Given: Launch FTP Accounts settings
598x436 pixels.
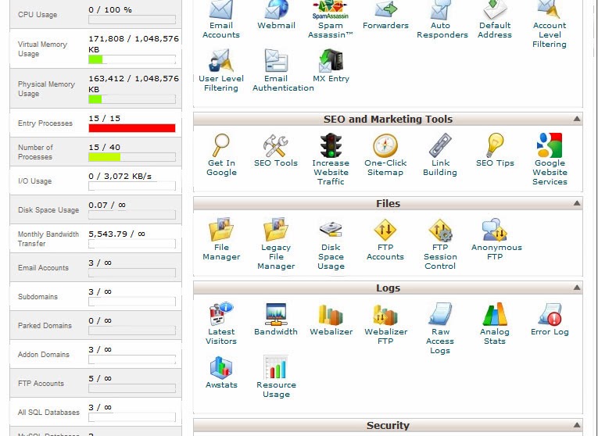Looking at the screenshot, I should (x=385, y=231).
